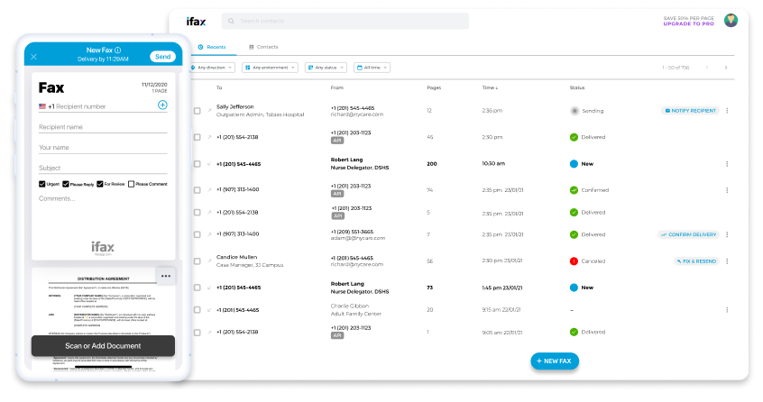Open the Any environment filter dropdown
The width and height of the screenshot is (763, 402).
point(270,68)
